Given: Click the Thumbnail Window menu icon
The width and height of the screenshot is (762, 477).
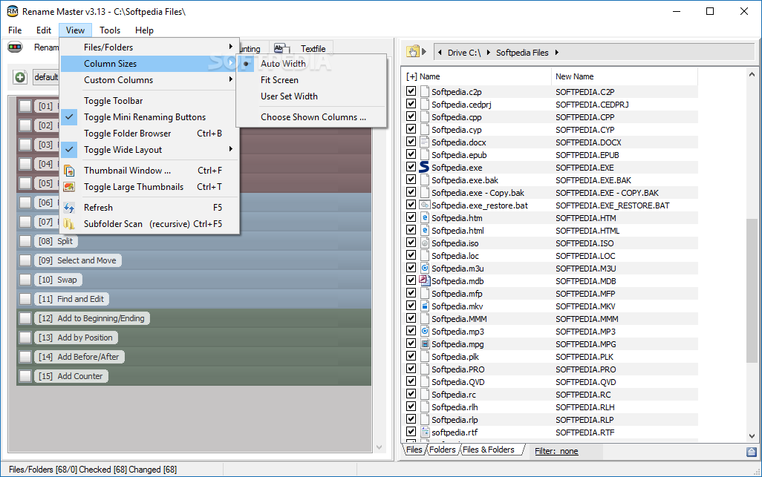Looking at the screenshot, I should click(70, 171).
